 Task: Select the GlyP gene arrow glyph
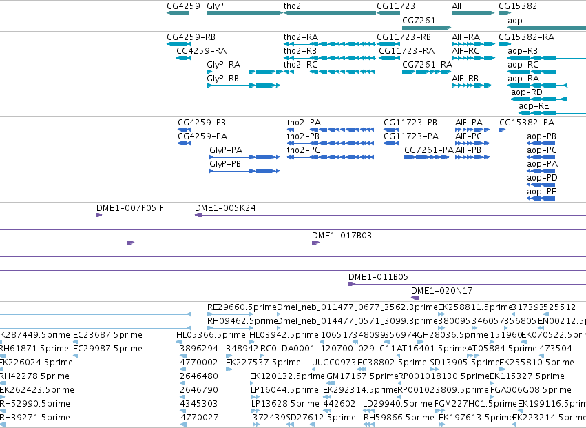244,13
